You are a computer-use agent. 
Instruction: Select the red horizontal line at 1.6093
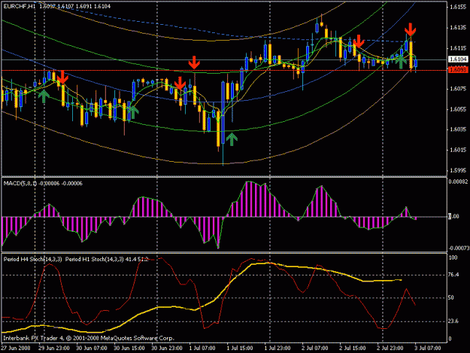click(225, 71)
